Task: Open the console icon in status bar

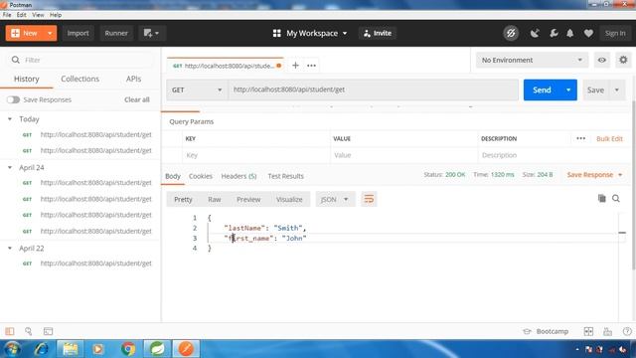Action: [x=48, y=331]
